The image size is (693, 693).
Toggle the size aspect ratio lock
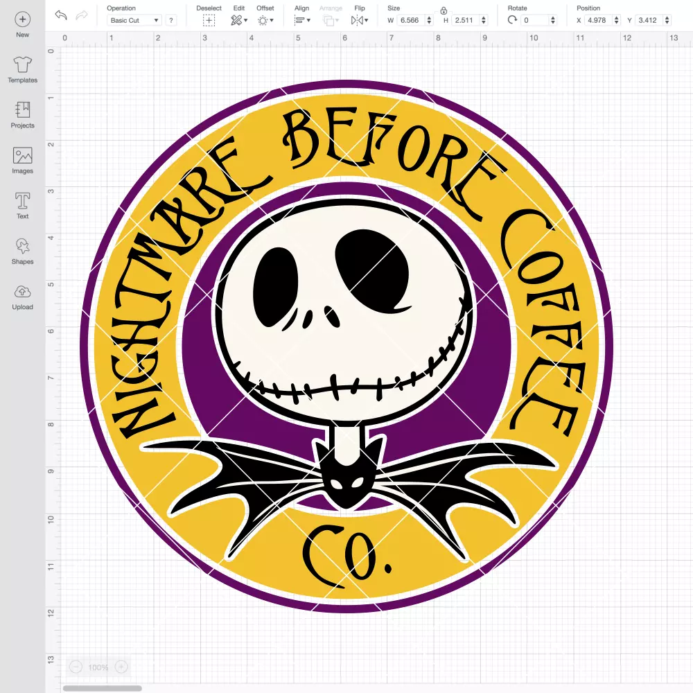pyautogui.click(x=444, y=10)
